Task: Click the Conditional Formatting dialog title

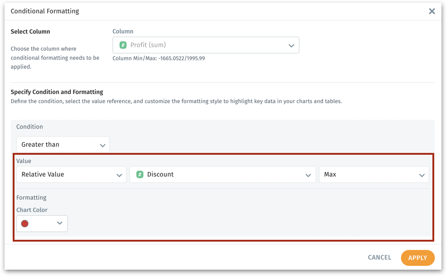Action: pyautogui.click(x=45, y=11)
